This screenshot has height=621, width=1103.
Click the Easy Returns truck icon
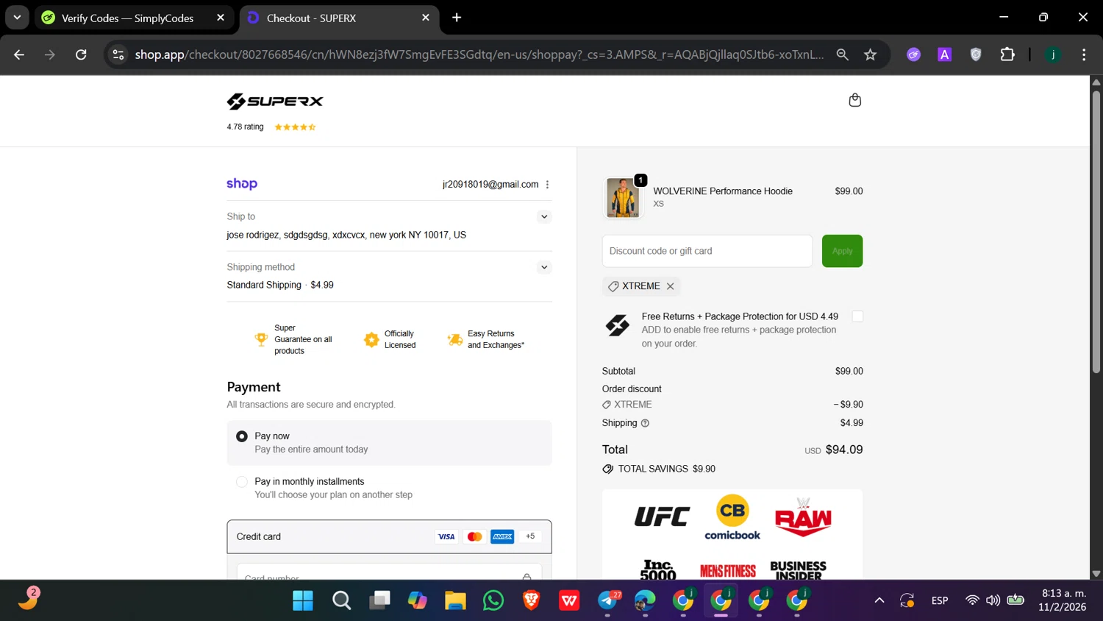point(455,339)
